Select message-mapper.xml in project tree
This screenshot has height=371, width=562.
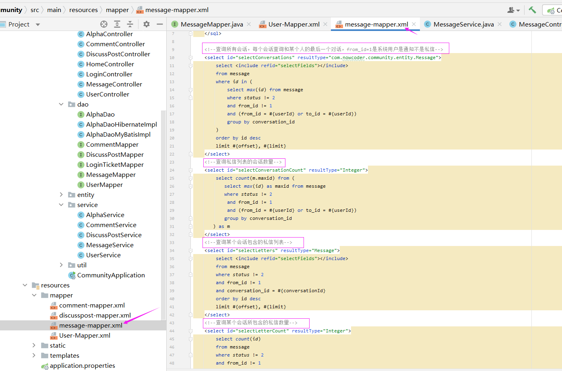coord(91,325)
